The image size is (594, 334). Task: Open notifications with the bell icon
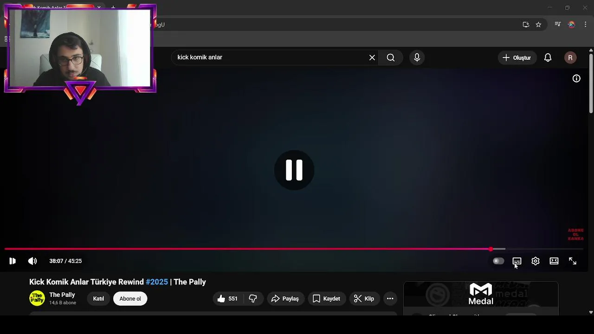pos(548,58)
